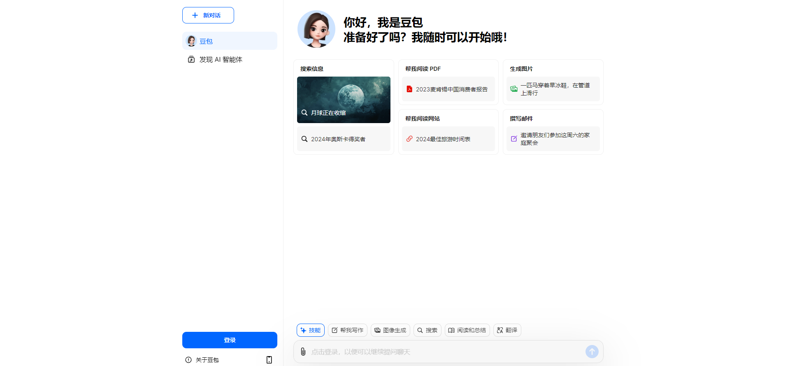Choose the 图像生成 tool
This screenshot has width=790, height=366.
tap(390, 330)
